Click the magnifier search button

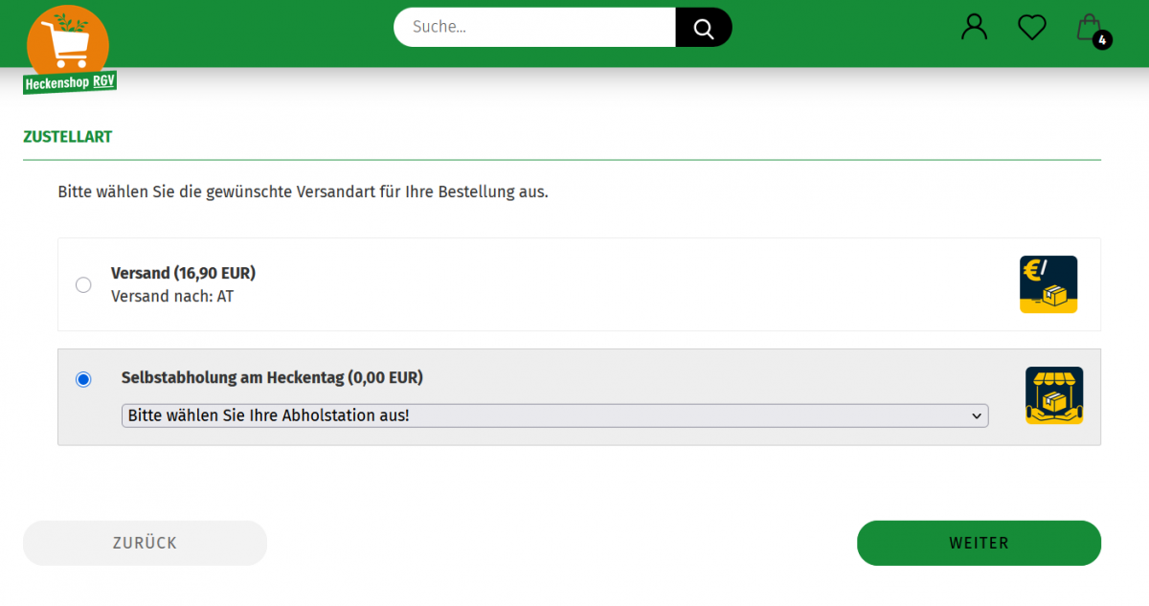[x=704, y=27]
